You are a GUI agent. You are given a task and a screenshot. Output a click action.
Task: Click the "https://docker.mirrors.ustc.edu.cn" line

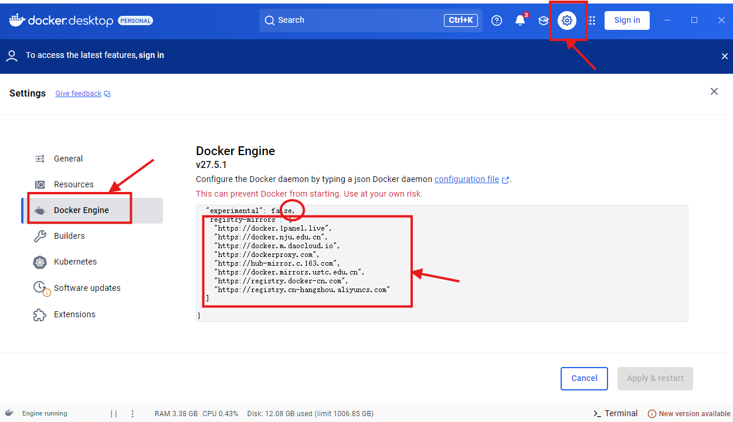coord(290,272)
